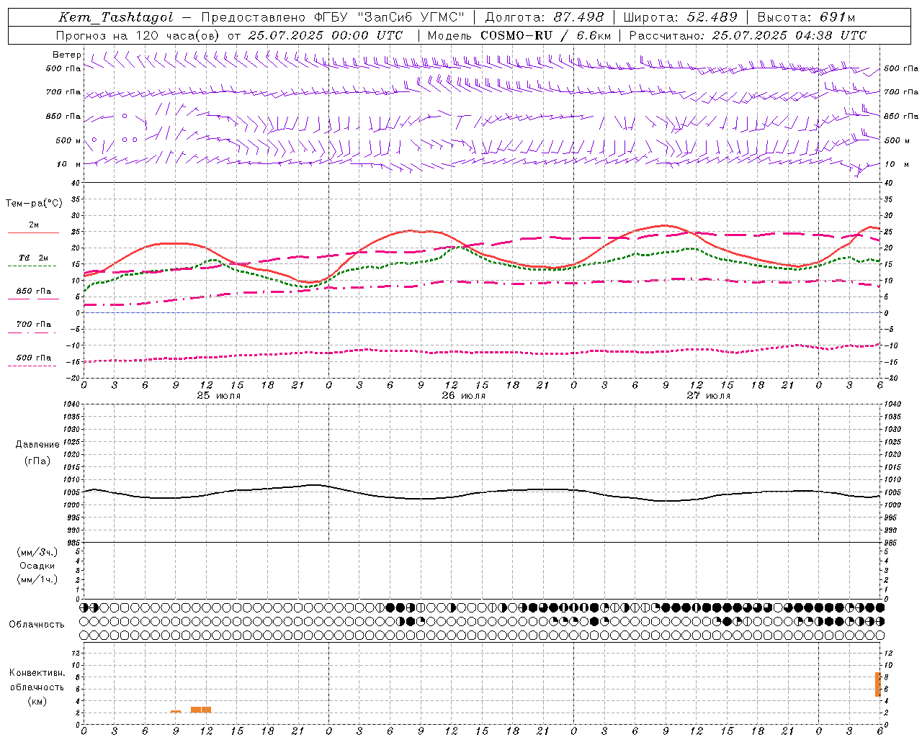922x737 pixels.
Task: Click the red solid line sample under 2м legend
Action: [x=34, y=232]
